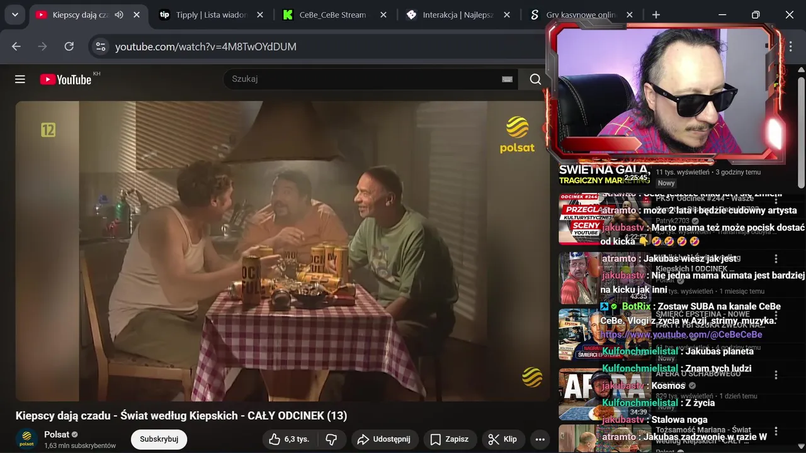Open more actions three-dot button
Image resolution: width=806 pixels, height=453 pixels.
[x=540, y=439]
